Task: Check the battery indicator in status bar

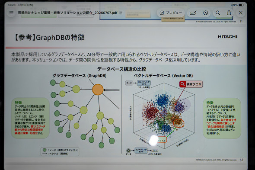Action: 241,5
